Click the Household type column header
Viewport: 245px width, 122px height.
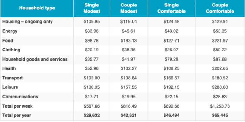(x=37, y=8)
